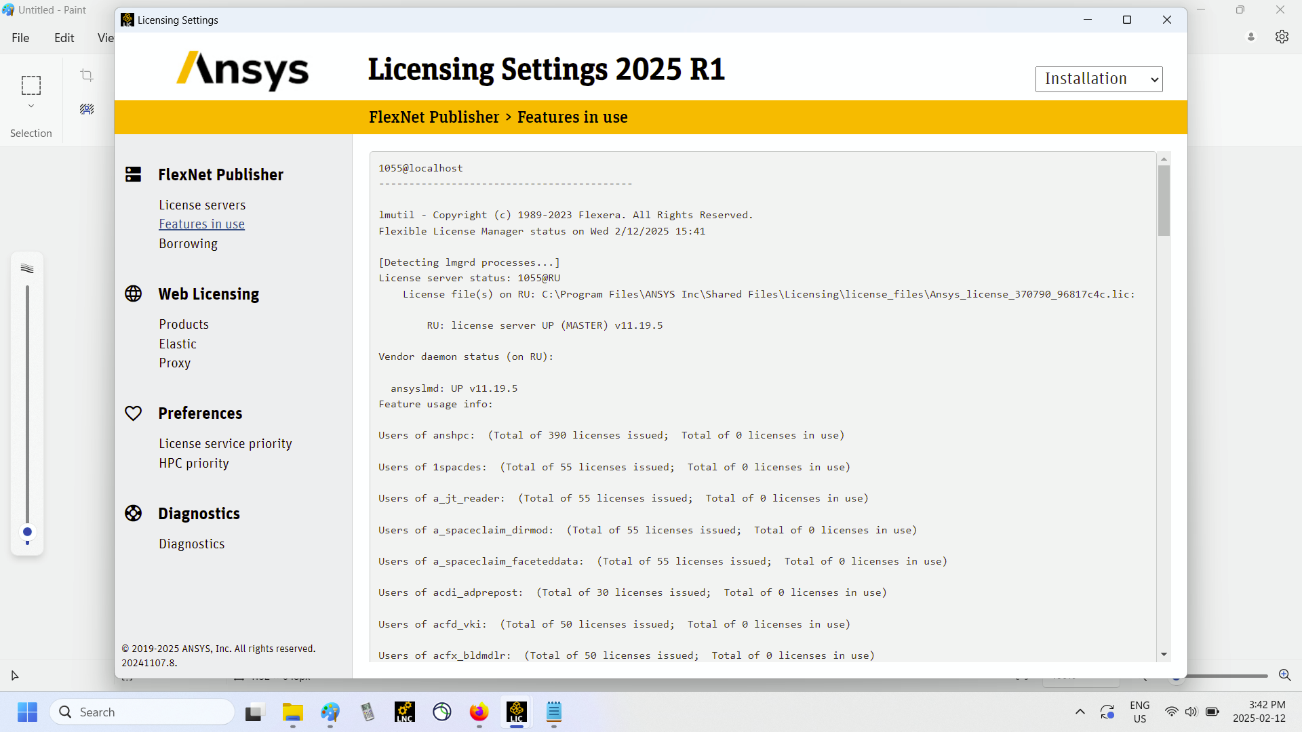Click the Preferences heart icon

133,413
